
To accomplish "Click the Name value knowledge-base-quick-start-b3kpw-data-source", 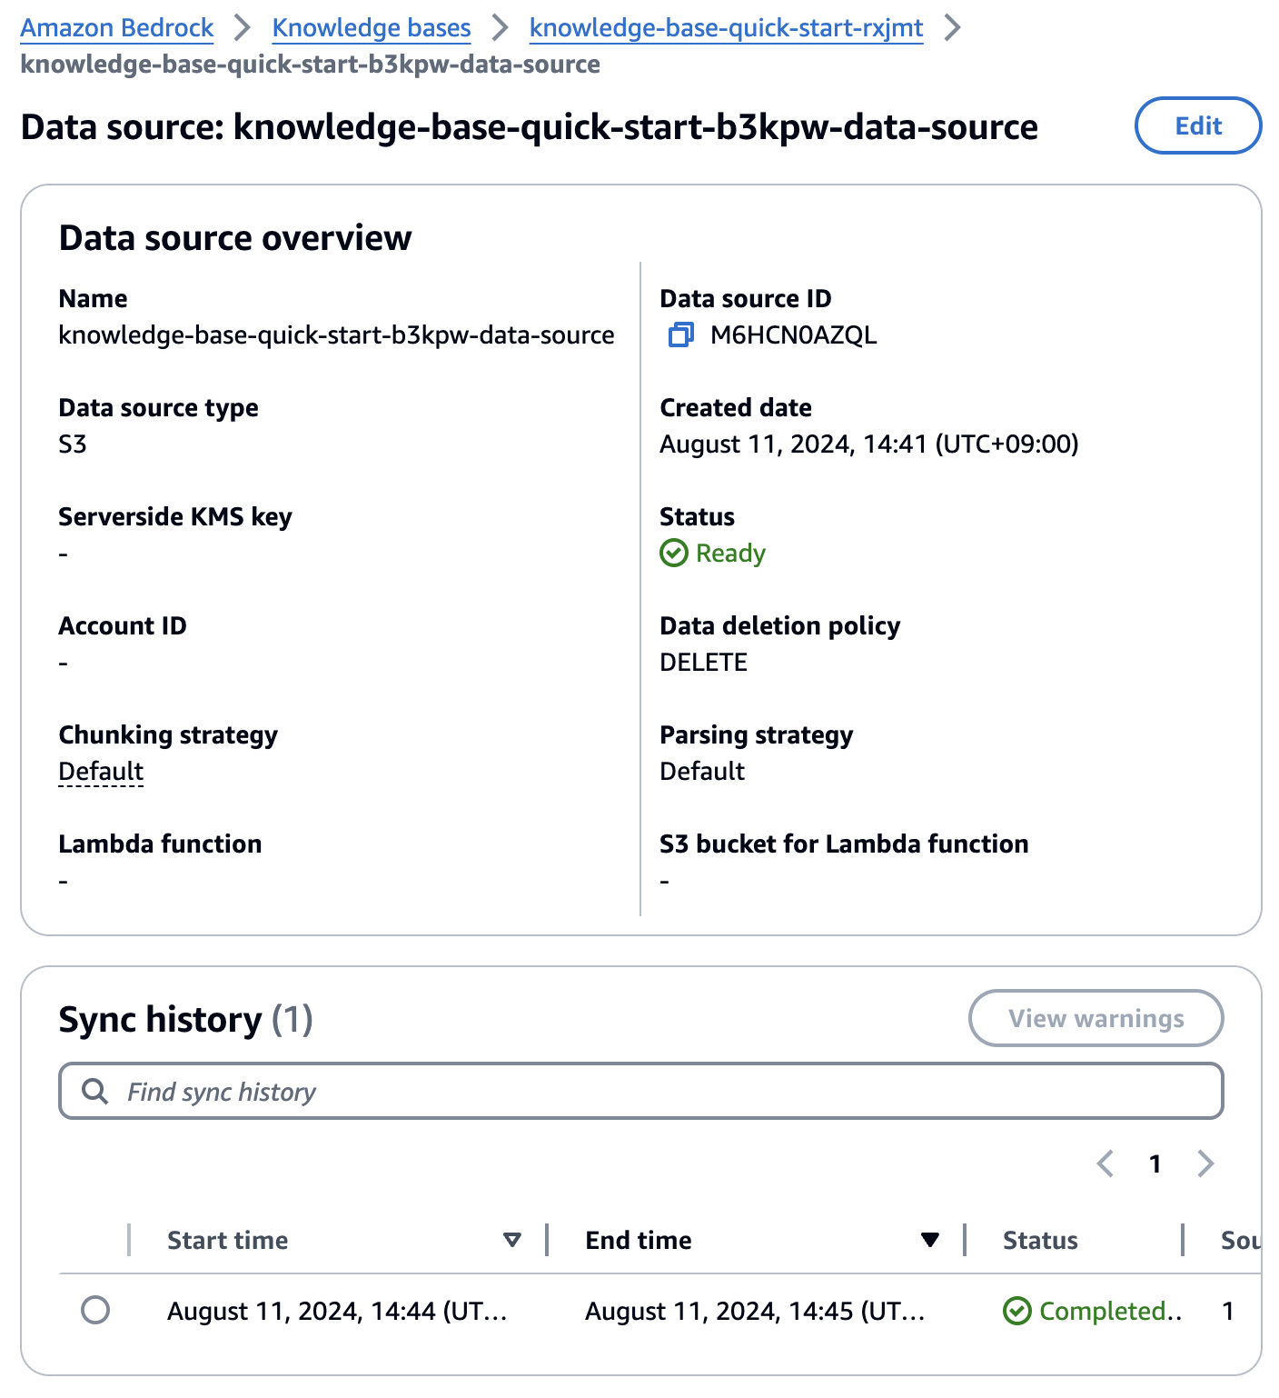I will coord(337,335).
